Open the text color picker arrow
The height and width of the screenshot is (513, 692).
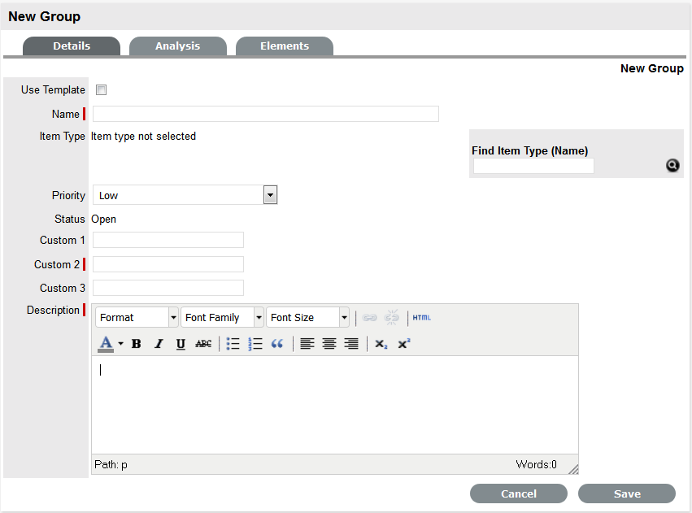pos(120,344)
